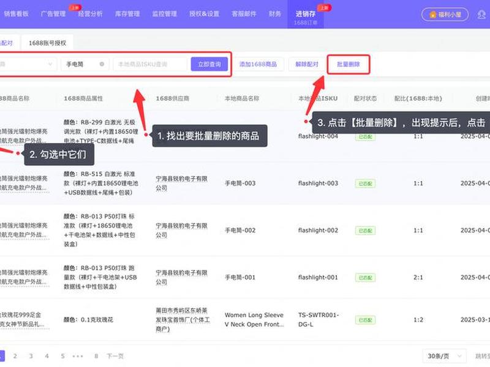This screenshot has height=367, width=490.
Task: Click the flashlight-004 ISKU cell
Action: [318, 136]
